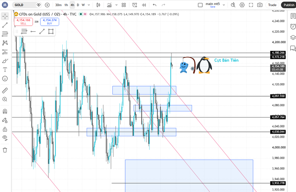Grab the favorites toolbar drag handle
This screenshot has width=296, height=192.
(x=17, y=31)
